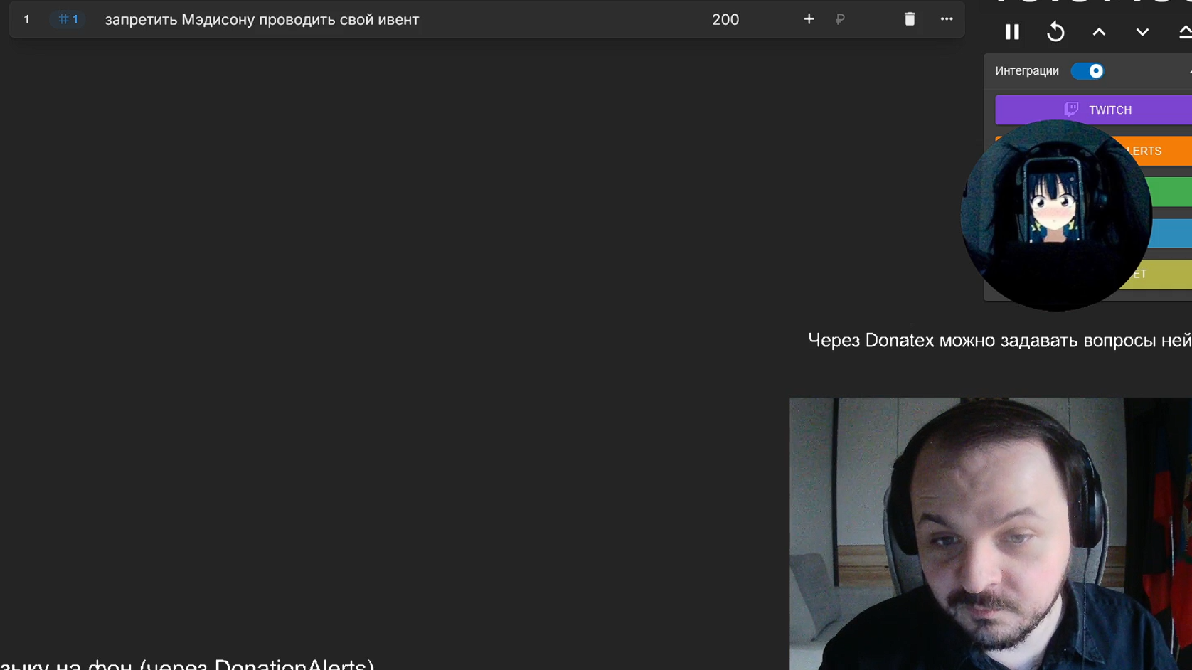Image resolution: width=1192 pixels, height=670 pixels.
Task: Click the streamer webcam feed
Action: [991, 533]
